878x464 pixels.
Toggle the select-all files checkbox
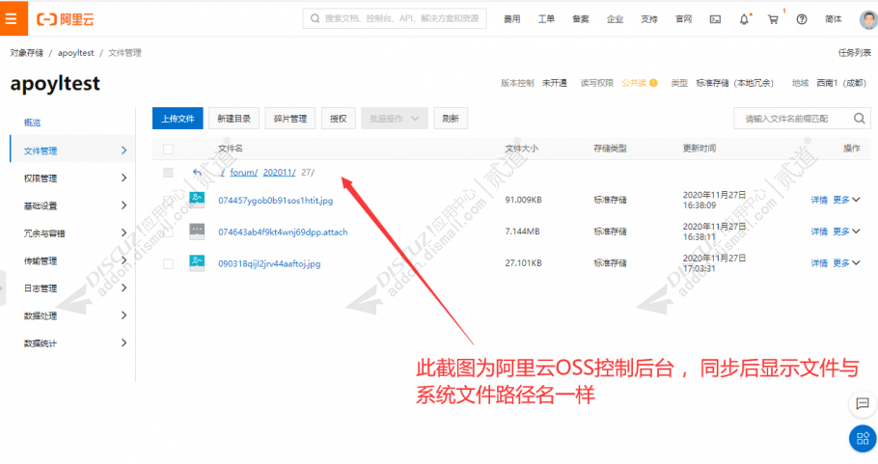pyautogui.click(x=168, y=149)
